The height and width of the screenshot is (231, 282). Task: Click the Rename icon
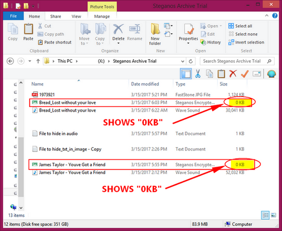tap(135, 29)
